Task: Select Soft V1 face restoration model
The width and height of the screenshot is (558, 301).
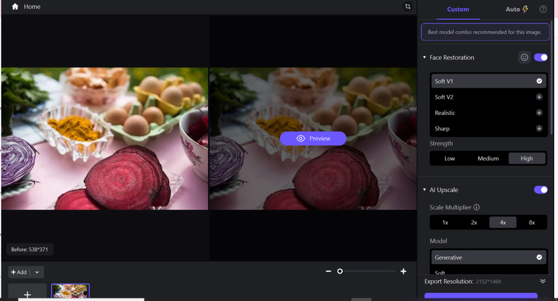Action: 489,81
